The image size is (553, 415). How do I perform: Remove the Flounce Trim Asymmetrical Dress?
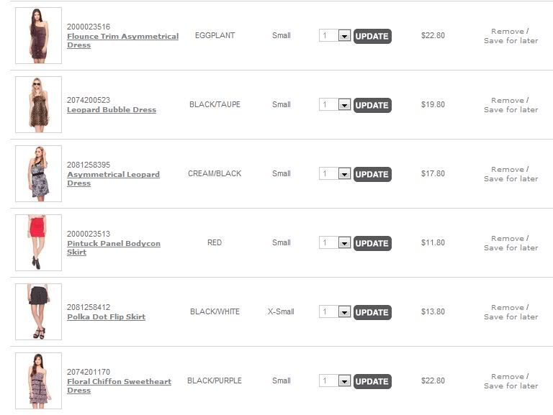[508, 31]
